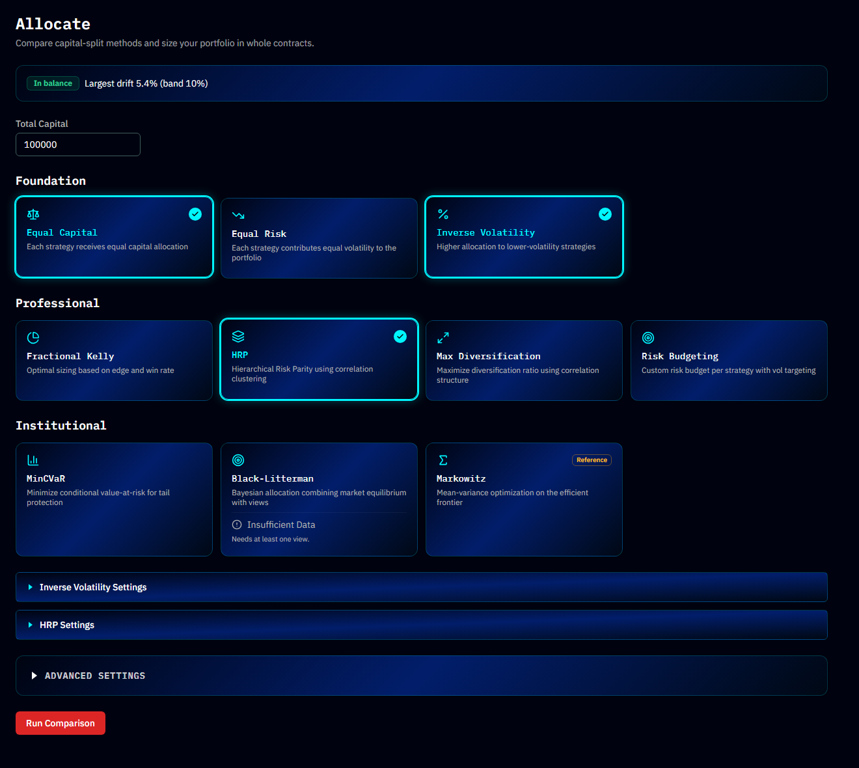Click the balance scale icon on Equal Capital
This screenshot has width=859, height=768.
click(33, 214)
